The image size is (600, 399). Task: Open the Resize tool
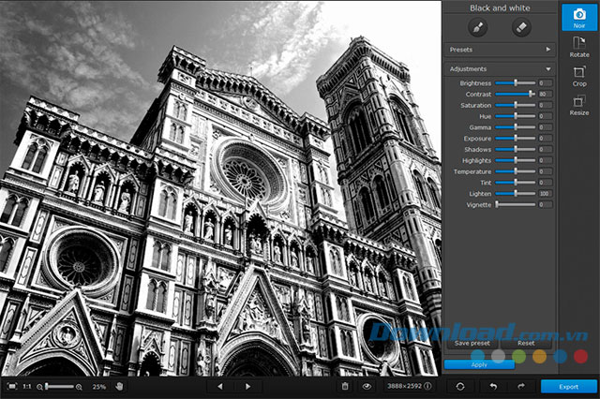point(579,105)
